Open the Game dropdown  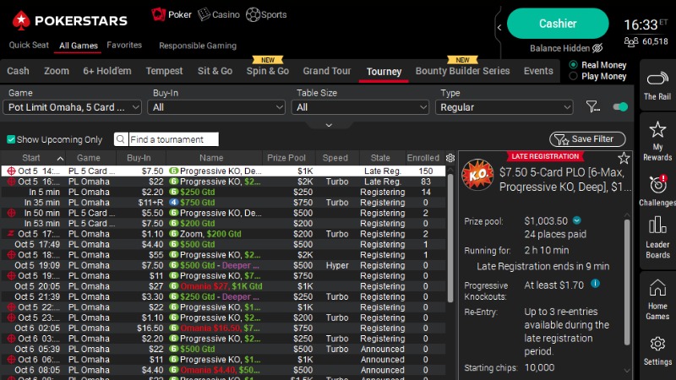click(x=74, y=107)
